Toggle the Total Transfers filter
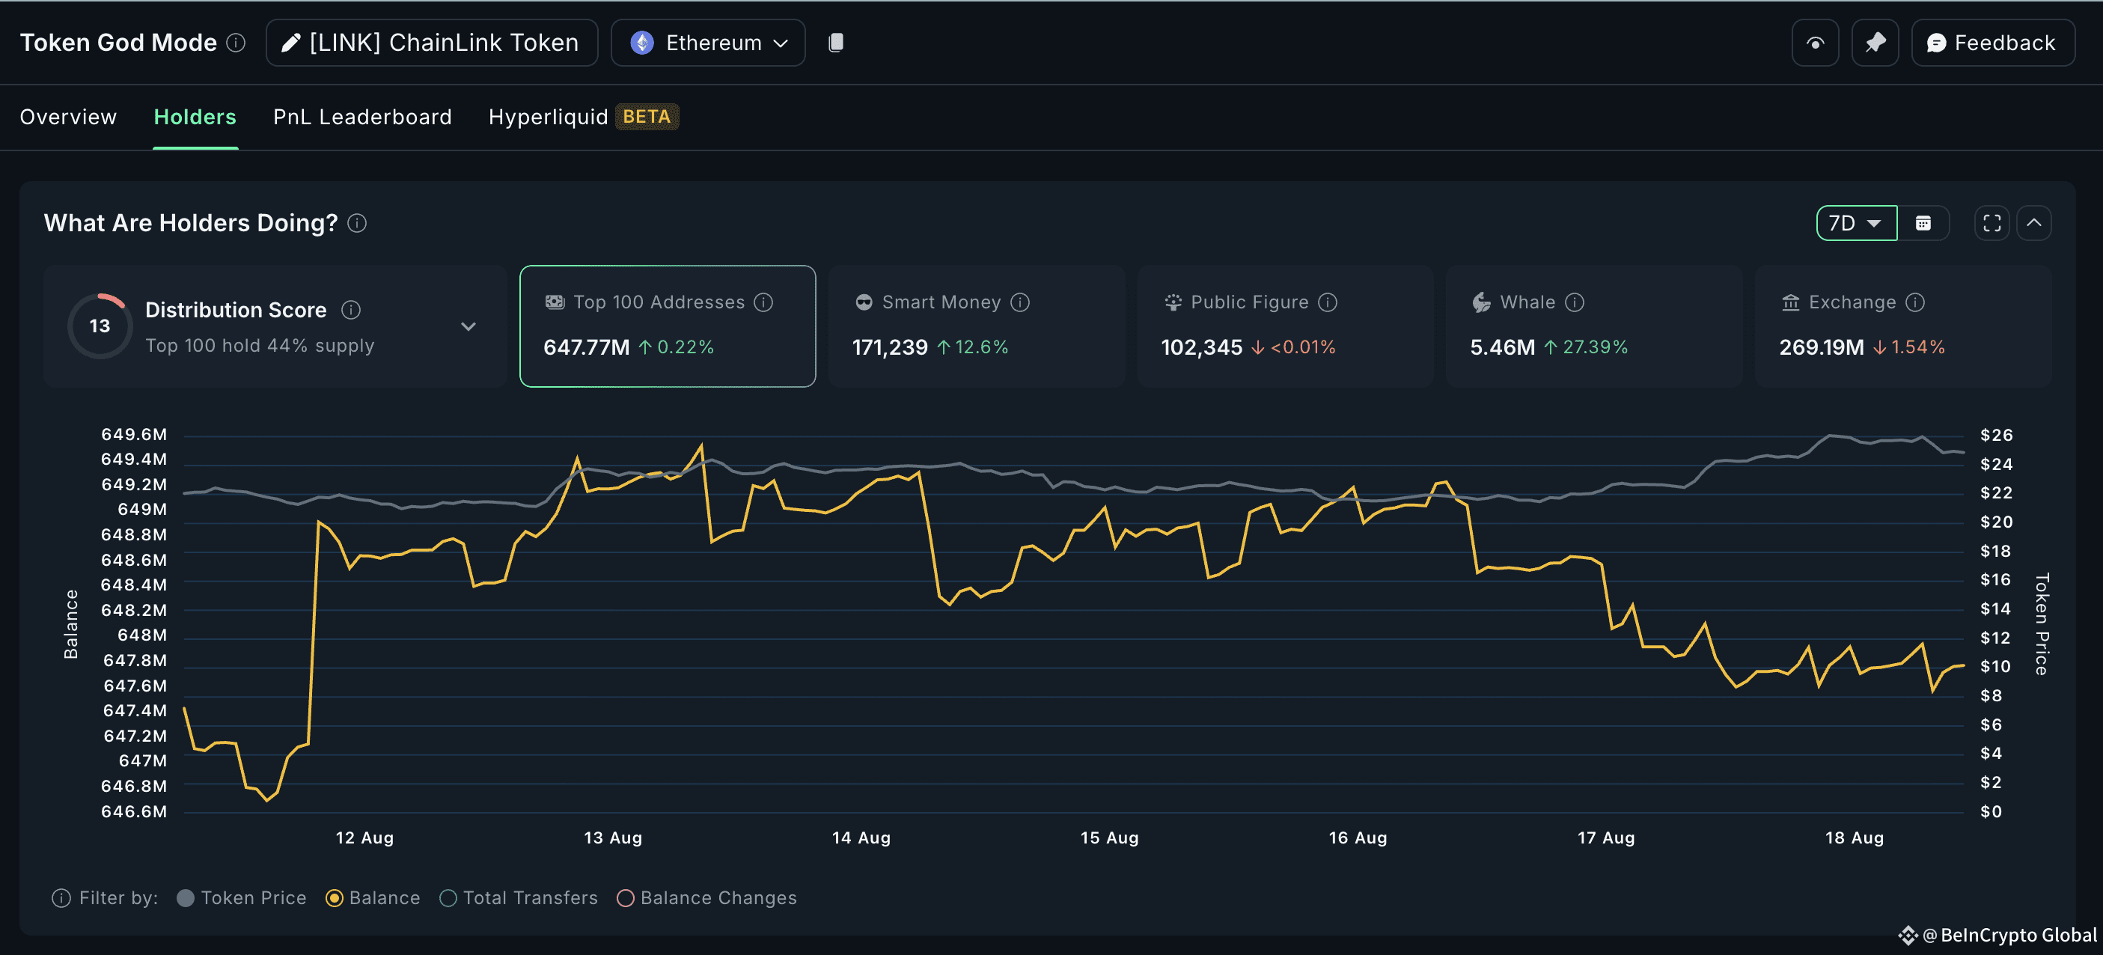Viewport: 2103px width, 955px height. coord(519,898)
